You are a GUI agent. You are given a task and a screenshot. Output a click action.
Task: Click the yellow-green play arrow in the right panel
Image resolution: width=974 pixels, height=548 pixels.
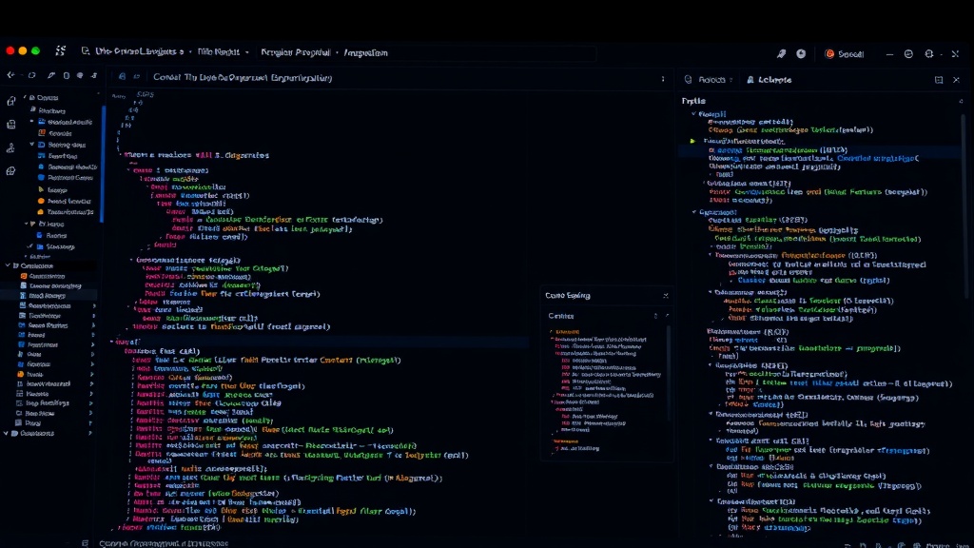pyautogui.click(x=692, y=141)
